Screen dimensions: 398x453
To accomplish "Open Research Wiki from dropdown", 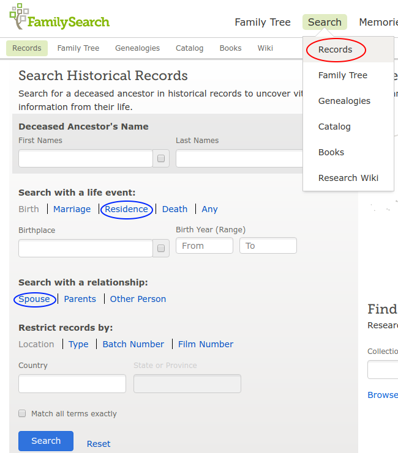I will [348, 178].
